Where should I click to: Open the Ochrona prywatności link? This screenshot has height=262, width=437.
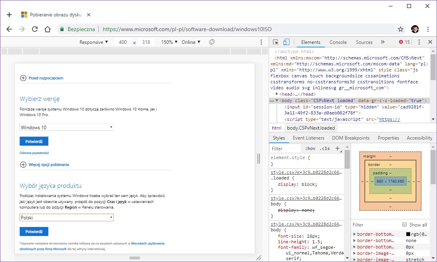(34, 153)
